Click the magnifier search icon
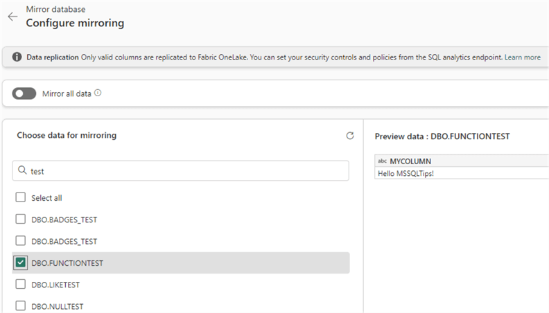Screen dimensions: 549x313 point(22,170)
